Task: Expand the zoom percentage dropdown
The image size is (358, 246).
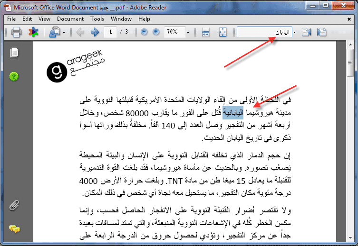Action: click(188, 32)
